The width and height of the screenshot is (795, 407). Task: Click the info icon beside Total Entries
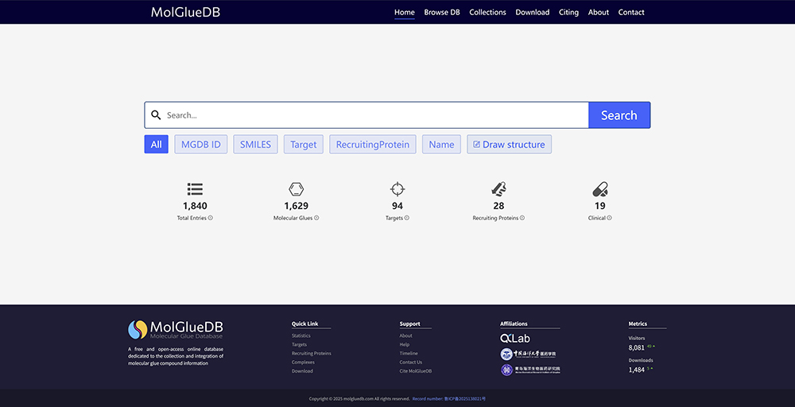211,218
